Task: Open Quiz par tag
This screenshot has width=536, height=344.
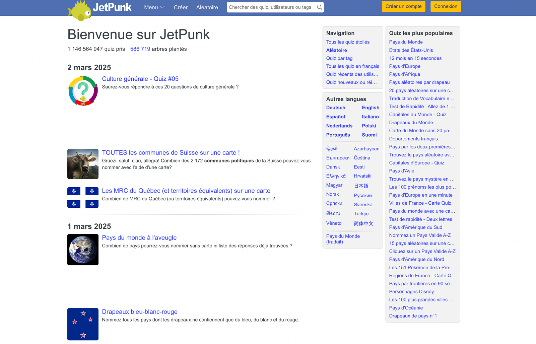Action: pyautogui.click(x=339, y=58)
